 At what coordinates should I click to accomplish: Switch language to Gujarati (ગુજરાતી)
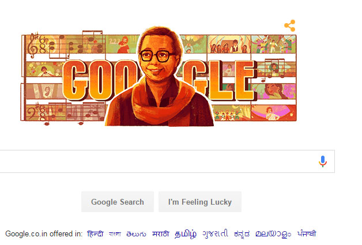(x=215, y=233)
